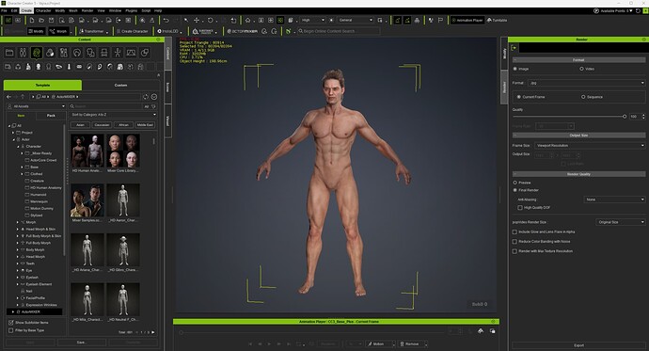Select the Video radio button
Image resolution: width=649 pixels, height=351 pixels.
pos(581,69)
